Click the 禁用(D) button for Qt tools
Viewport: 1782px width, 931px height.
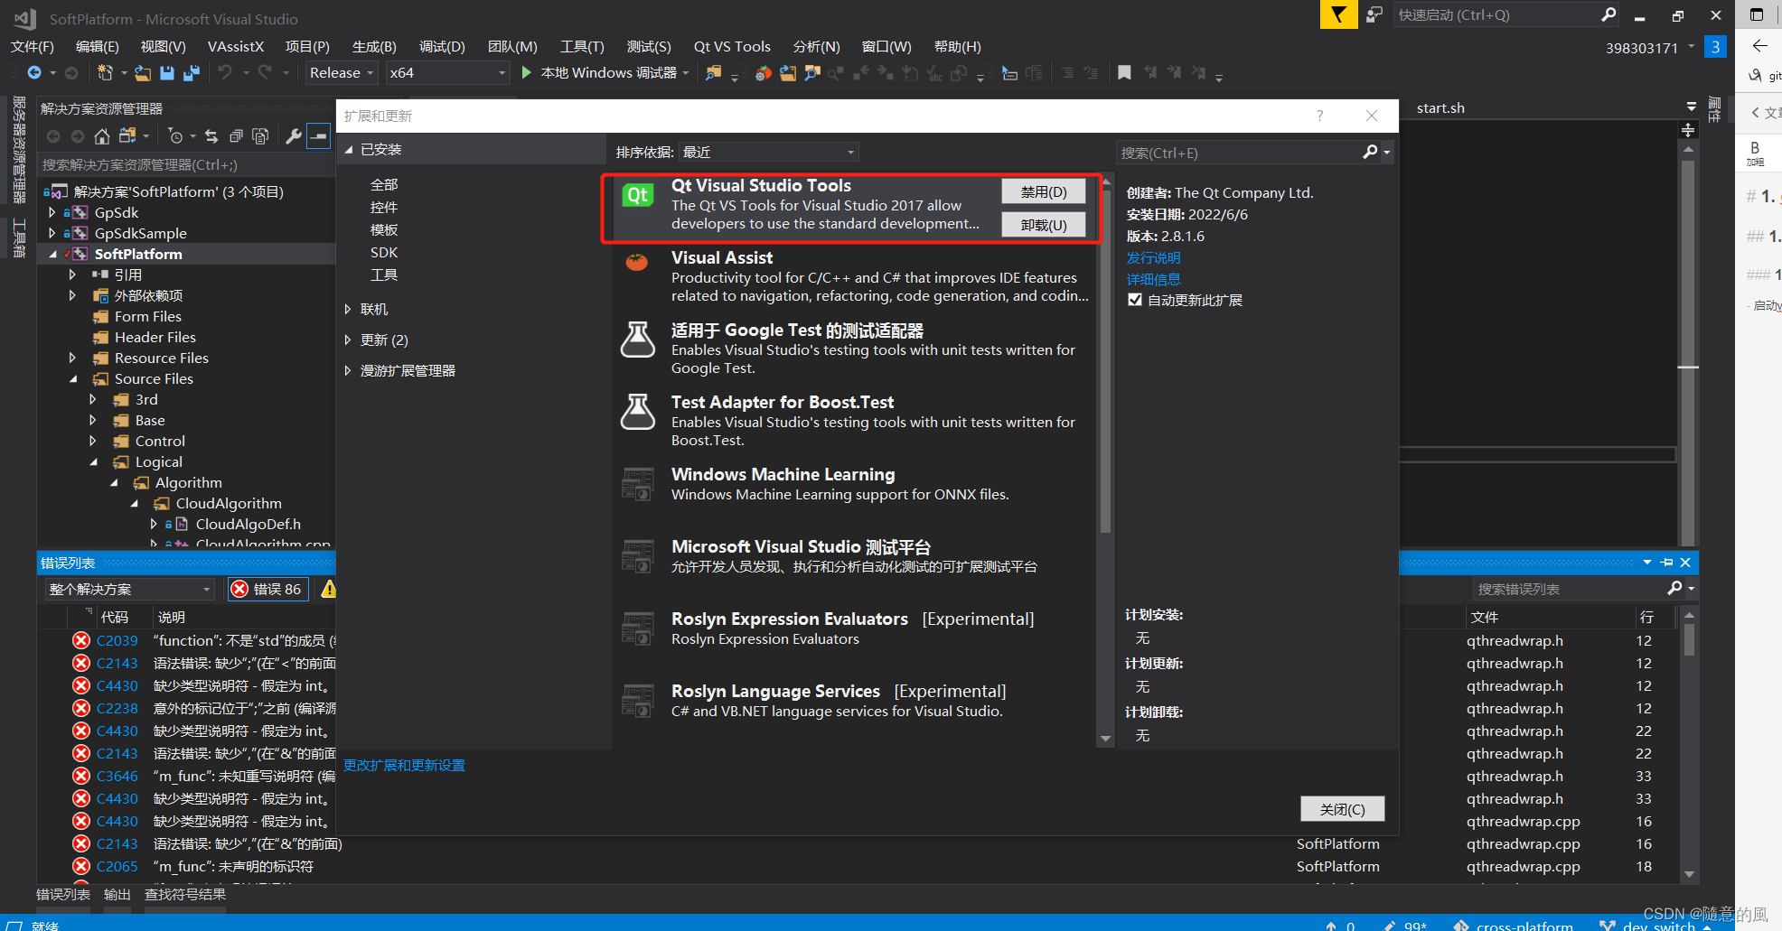click(x=1044, y=192)
